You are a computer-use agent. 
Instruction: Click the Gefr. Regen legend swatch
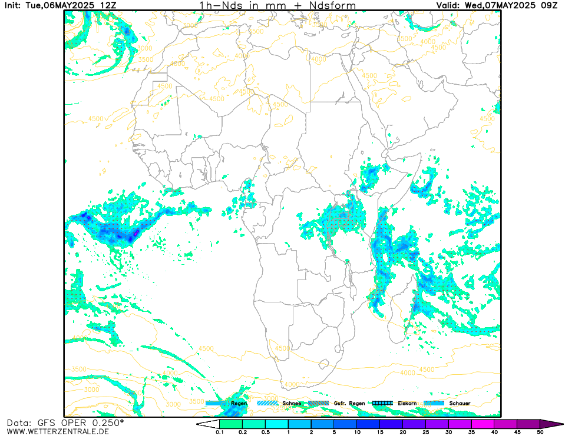tap(318, 403)
